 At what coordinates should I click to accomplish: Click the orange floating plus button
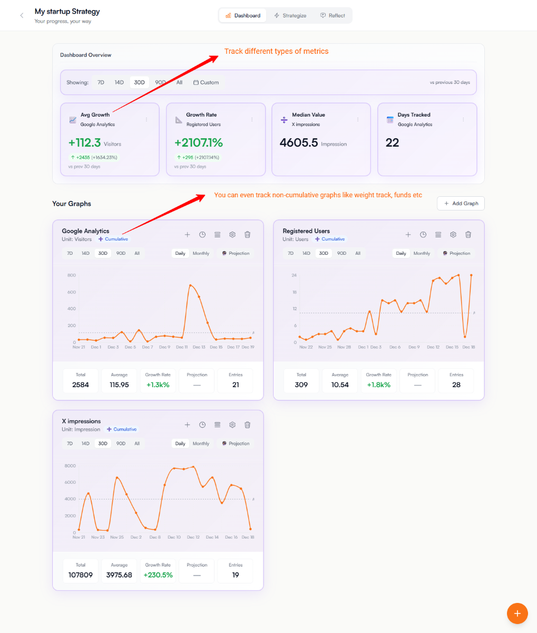(x=517, y=613)
